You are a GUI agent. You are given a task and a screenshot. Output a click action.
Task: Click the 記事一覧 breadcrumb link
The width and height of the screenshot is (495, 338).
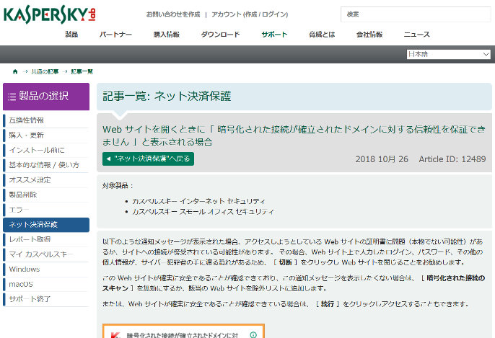82,71
